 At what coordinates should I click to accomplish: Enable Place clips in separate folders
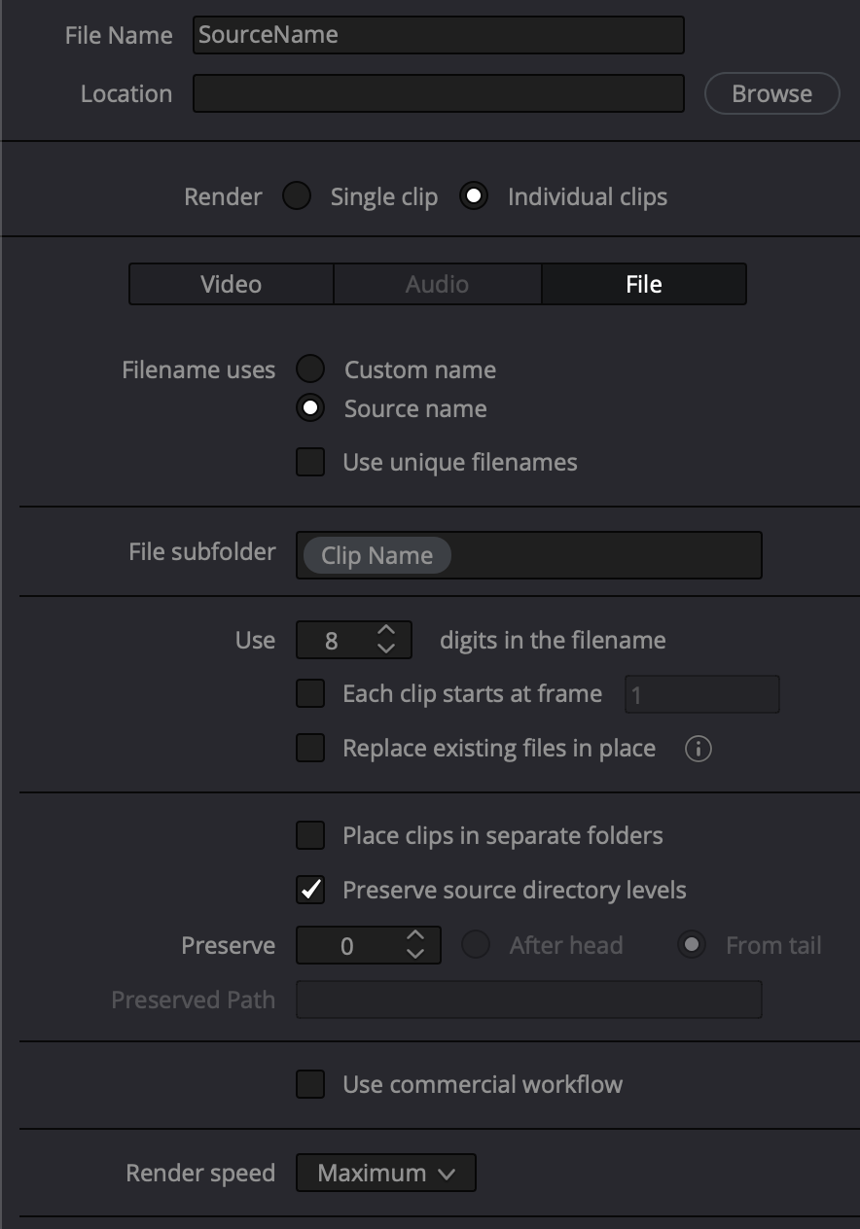[310, 835]
